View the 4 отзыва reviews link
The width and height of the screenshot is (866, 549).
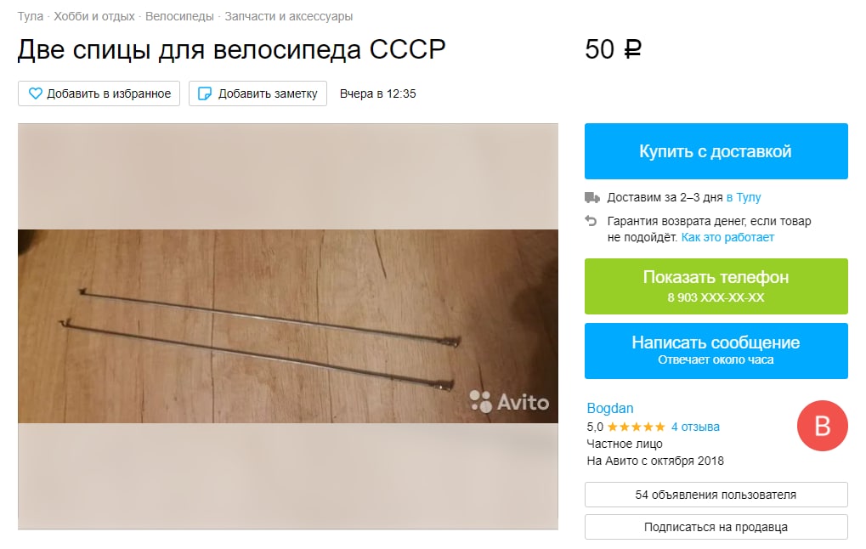pyautogui.click(x=695, y=427)
